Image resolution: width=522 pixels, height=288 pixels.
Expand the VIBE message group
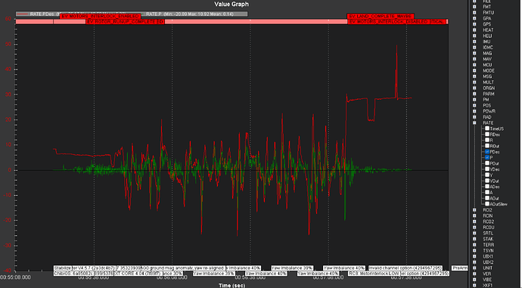[x=474, y=280]
